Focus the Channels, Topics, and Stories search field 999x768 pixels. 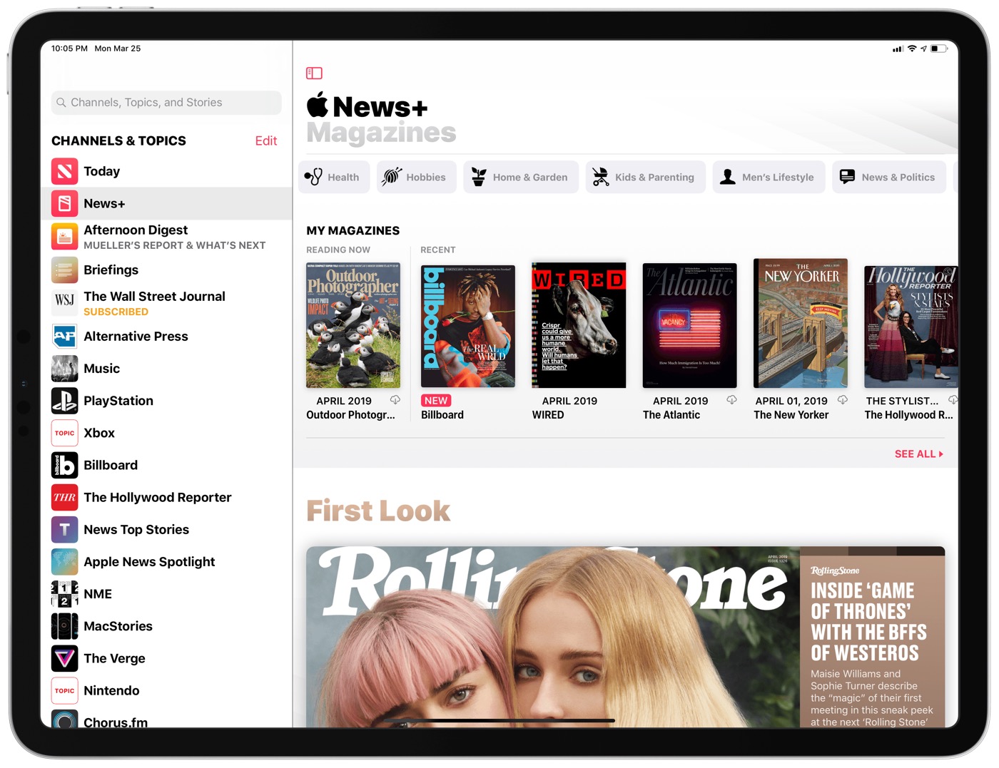point(166,103)
